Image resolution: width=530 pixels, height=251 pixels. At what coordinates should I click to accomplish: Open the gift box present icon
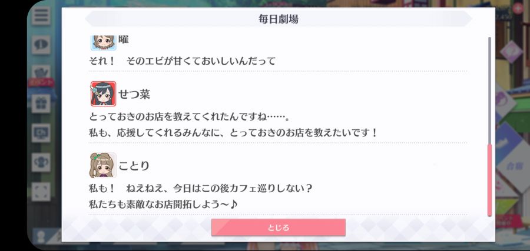pyautogui.click(x=41, y=103)
